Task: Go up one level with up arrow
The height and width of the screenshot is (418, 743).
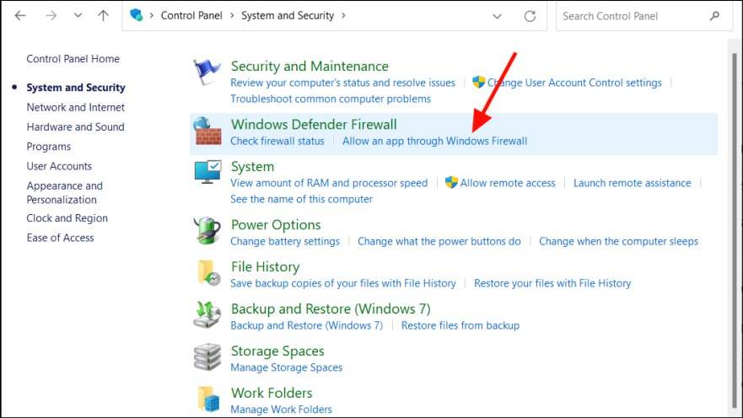Action: pos(103,16)
